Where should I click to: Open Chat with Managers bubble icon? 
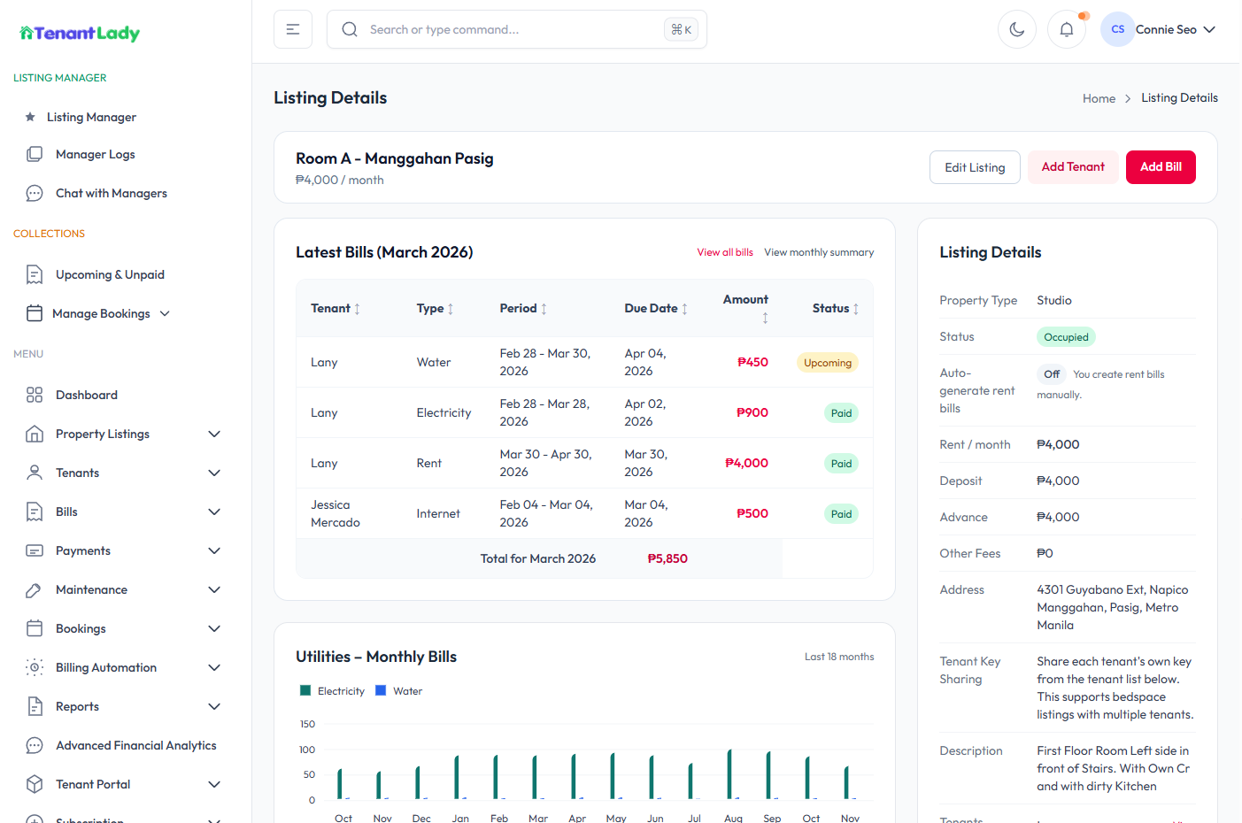pos(35,193)
